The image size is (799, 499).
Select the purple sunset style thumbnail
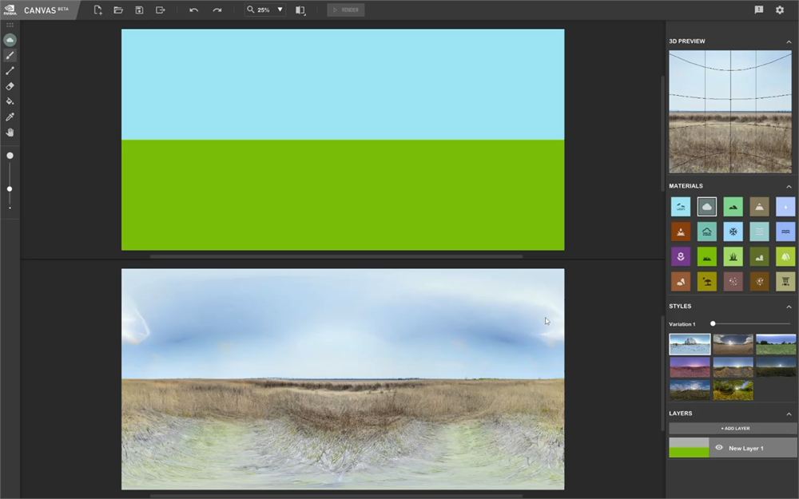(690, 367)
